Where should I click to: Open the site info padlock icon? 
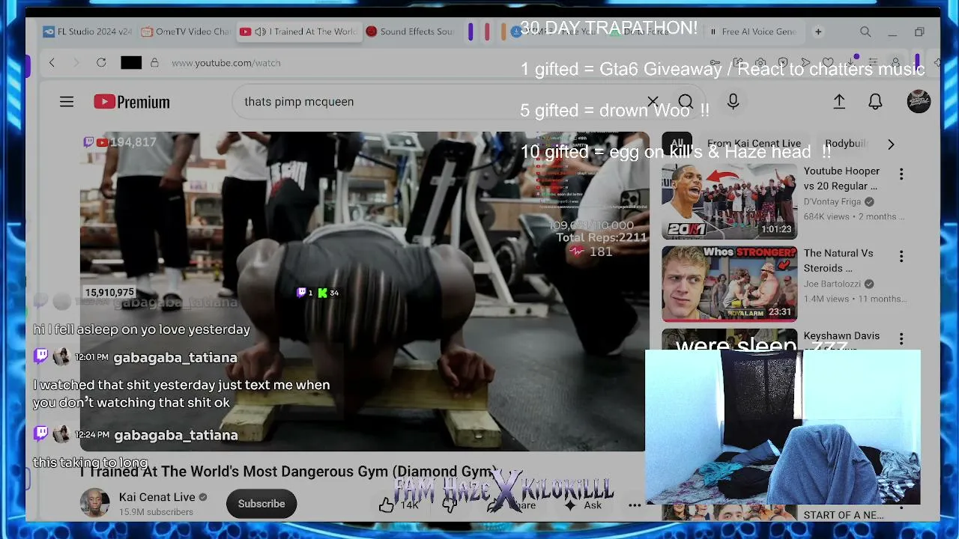(154, 63)
